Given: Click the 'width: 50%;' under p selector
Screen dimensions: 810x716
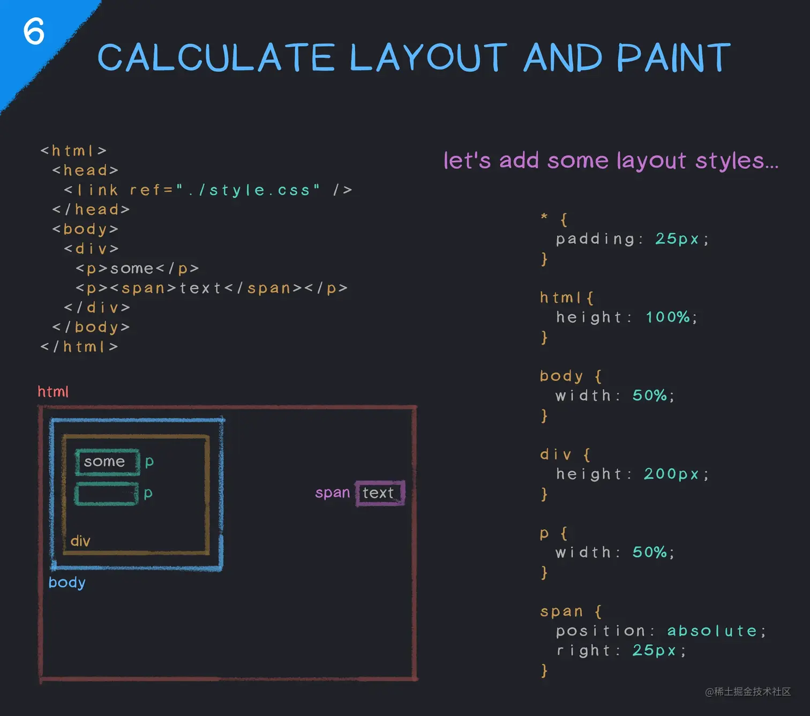Looking at the screenshot, I should [x=615, y=553].
